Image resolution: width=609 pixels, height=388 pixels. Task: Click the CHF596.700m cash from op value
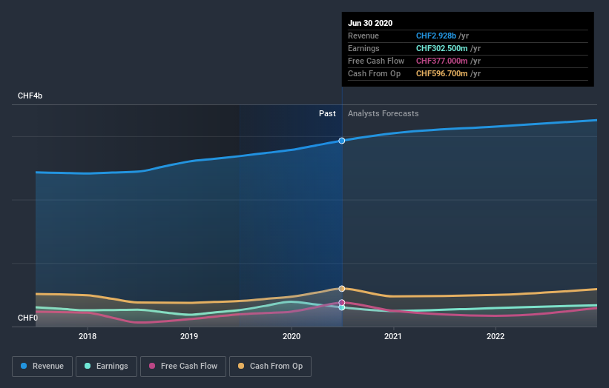(x=441, y=73)
